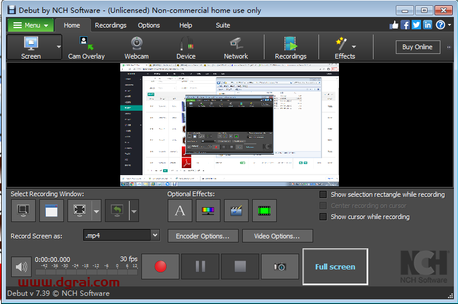
Task: Open the Options tab
Action: [x=149, y=25]
